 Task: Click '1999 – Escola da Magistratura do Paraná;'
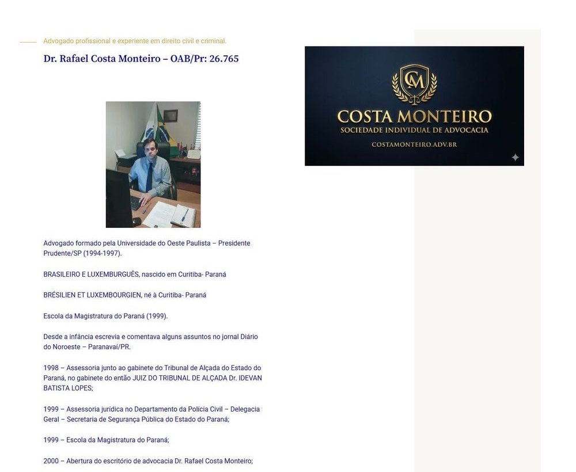106,440
